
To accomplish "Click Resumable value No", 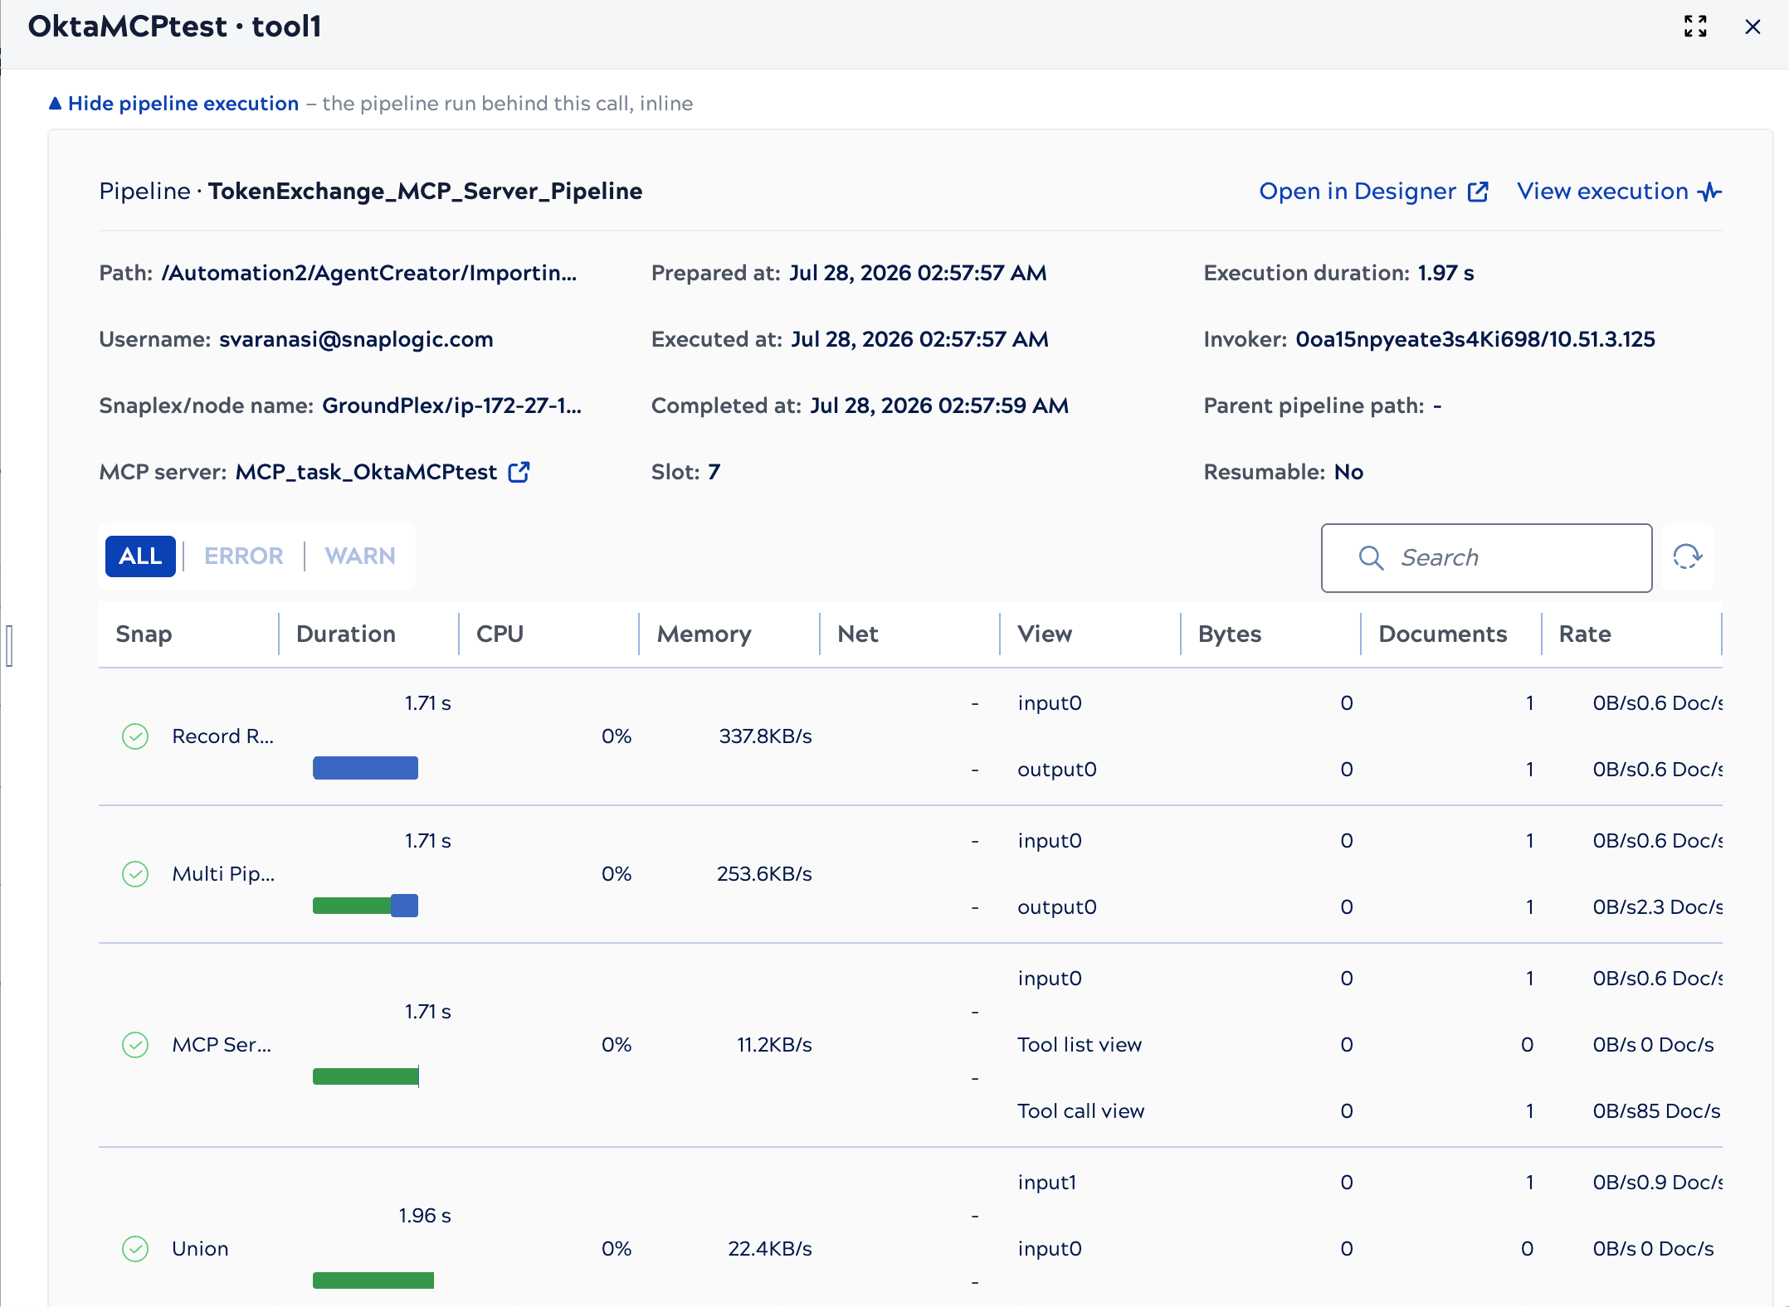I will pyautogui.click(x=1348, y=472).
